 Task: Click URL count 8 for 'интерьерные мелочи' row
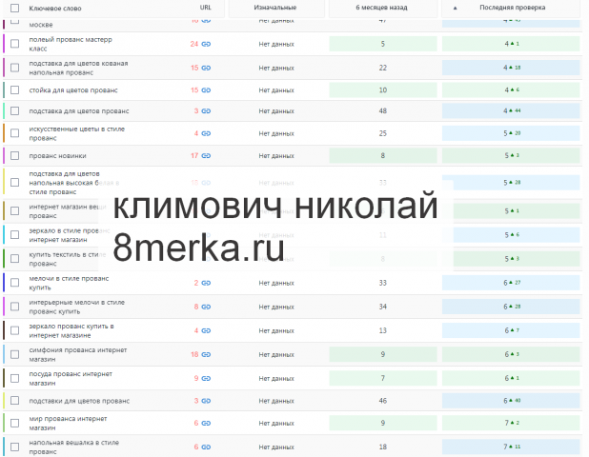[x=196, y=307]
